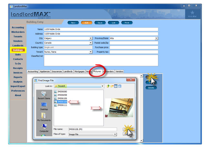Switch to the Pictures tab
The image size is (210, 148).
point(97,71)
